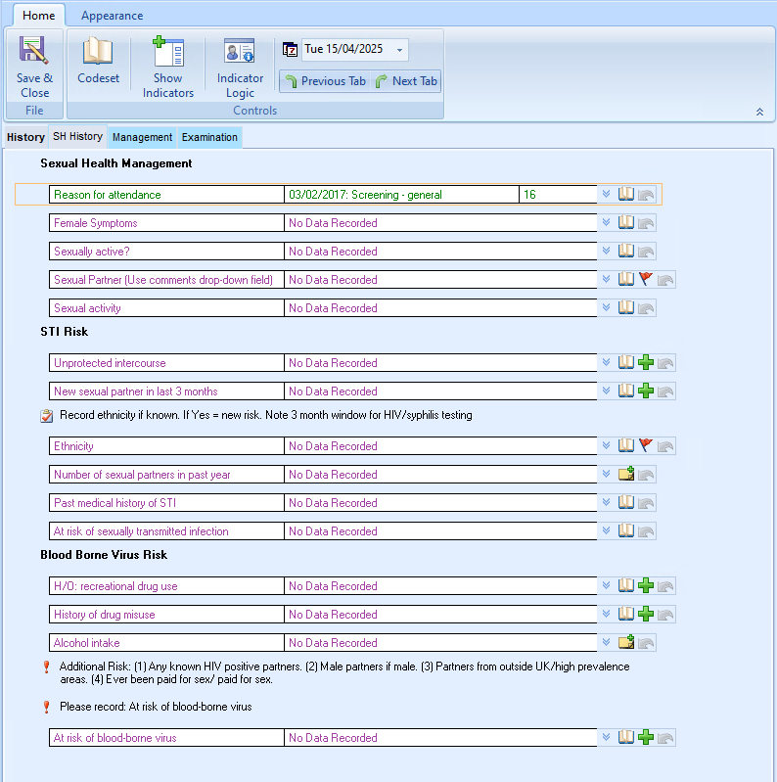Click green plus icon for Unprotected intercourse

click(x=646, y=363)
